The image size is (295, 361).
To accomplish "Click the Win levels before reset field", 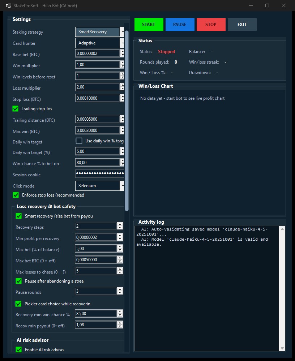I will click(98, 76).
